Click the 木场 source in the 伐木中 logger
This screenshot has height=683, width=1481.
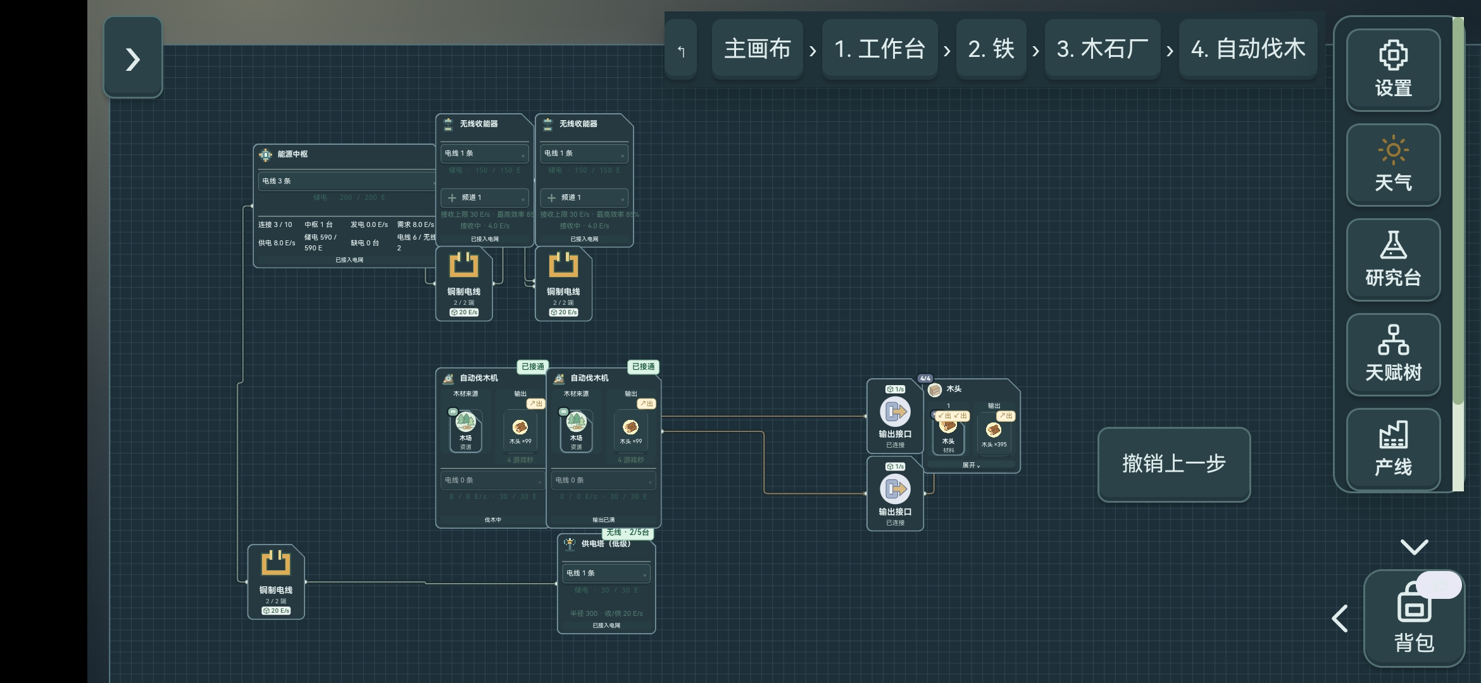coord(466,431)
